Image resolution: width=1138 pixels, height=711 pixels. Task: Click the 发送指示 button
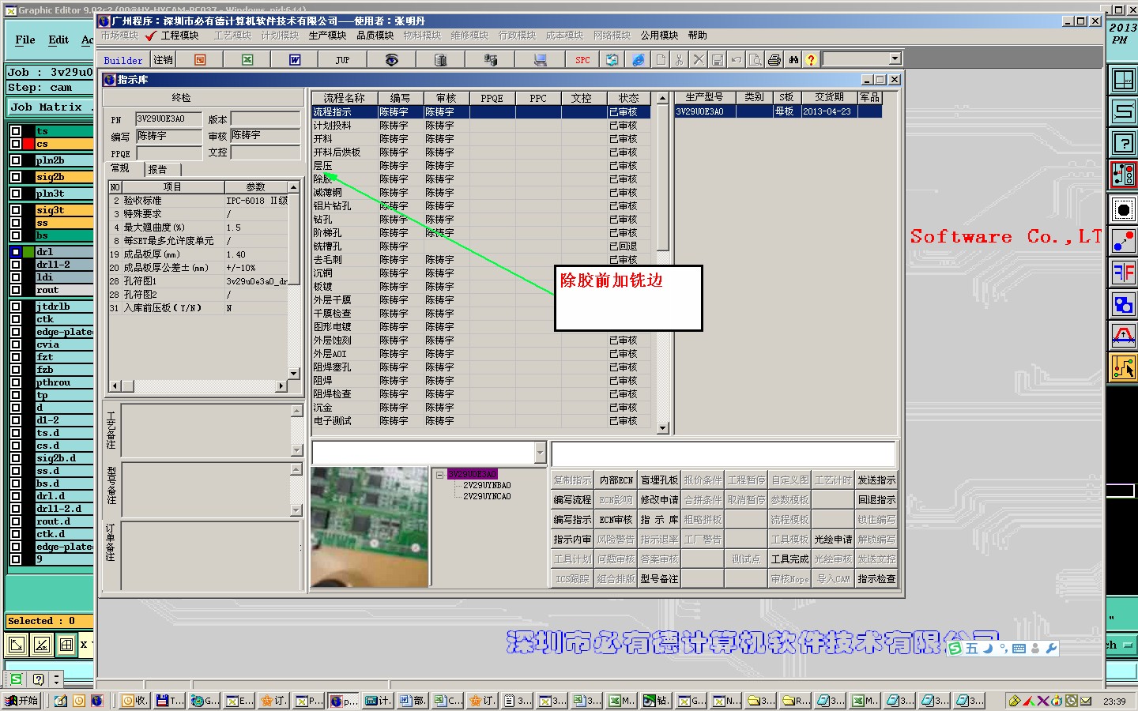click(876, 480)
